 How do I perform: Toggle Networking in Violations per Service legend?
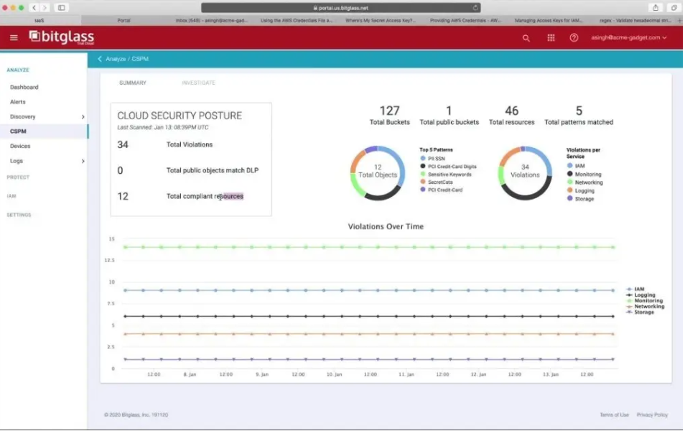(x=585, y=182)
